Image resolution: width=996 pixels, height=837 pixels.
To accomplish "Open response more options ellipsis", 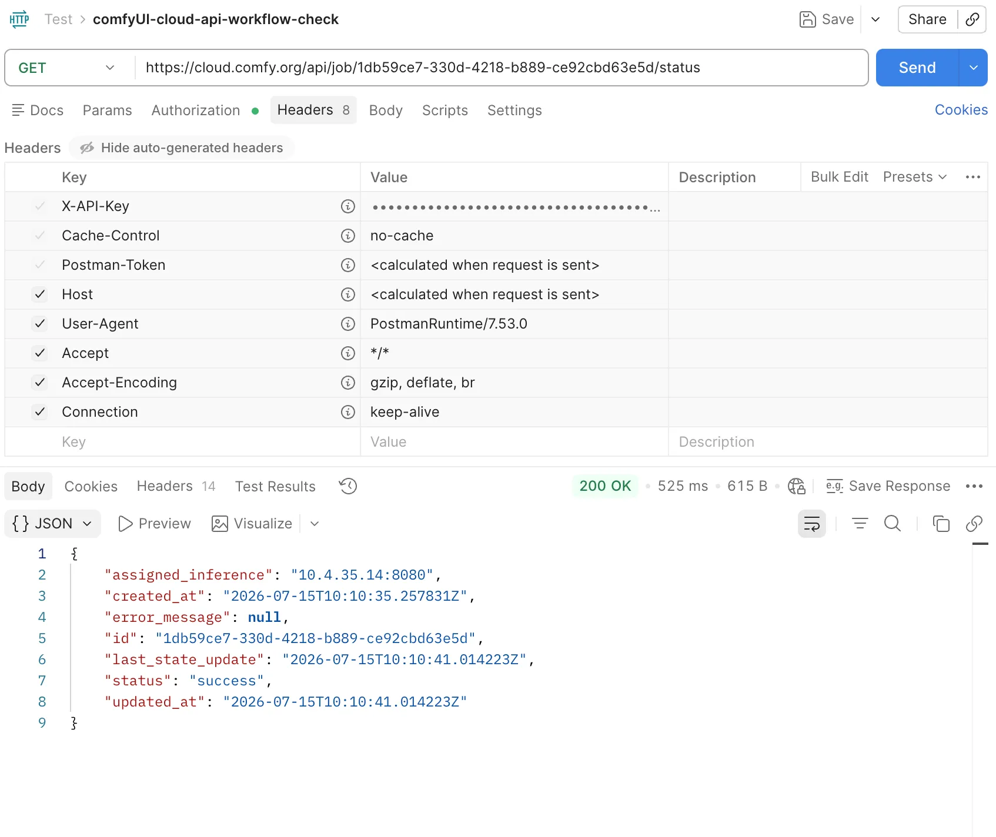I will click(974, 486).
